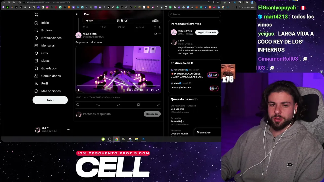Viewport: 324px width, 182px height.
Task: Open options for Países Bajos trend
Action: 217,119
